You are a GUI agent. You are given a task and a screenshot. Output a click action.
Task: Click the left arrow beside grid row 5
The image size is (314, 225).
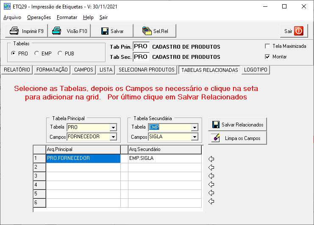coord(211,193)
